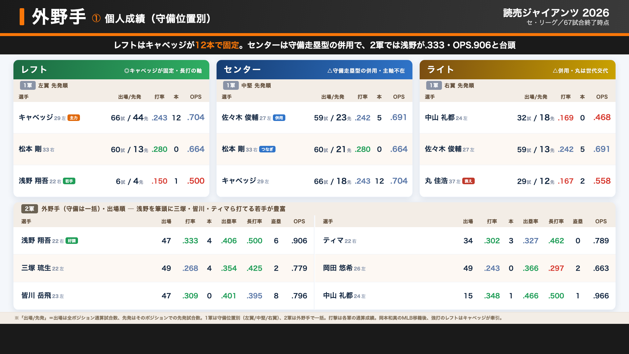The height and width of the screenshot is (354, 629).
Task: Click the orange 12本で固定 highlight text
Action: [x=217, y=45]
